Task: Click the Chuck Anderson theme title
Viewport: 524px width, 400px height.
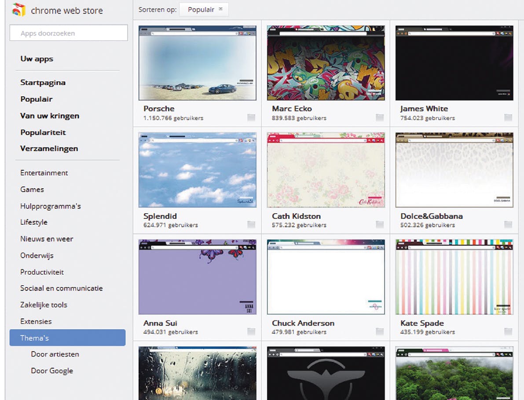Action: (303, 323)
